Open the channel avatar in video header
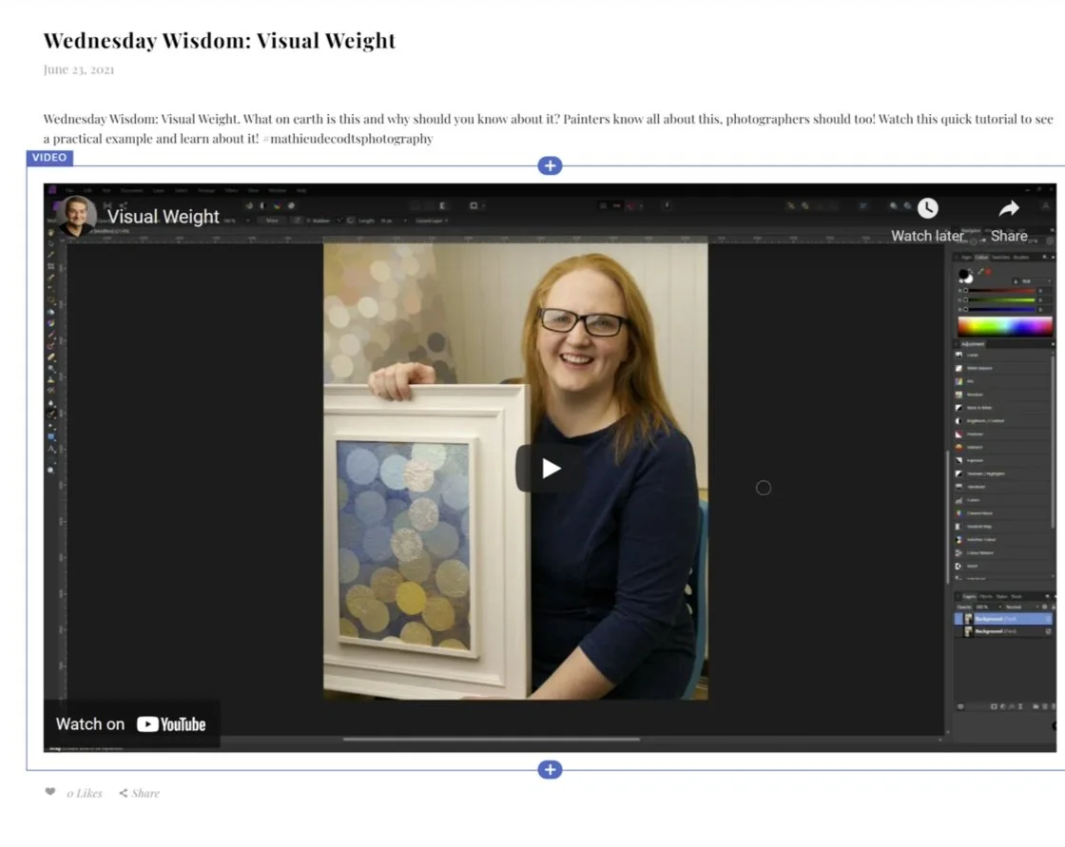This screenshot has width=1065, height=847. tap(76, 216)
